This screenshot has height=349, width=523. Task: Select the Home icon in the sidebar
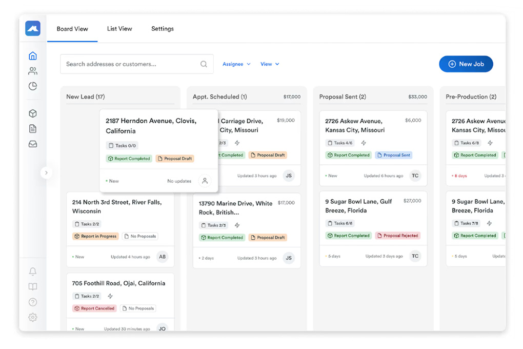[33, 55]
